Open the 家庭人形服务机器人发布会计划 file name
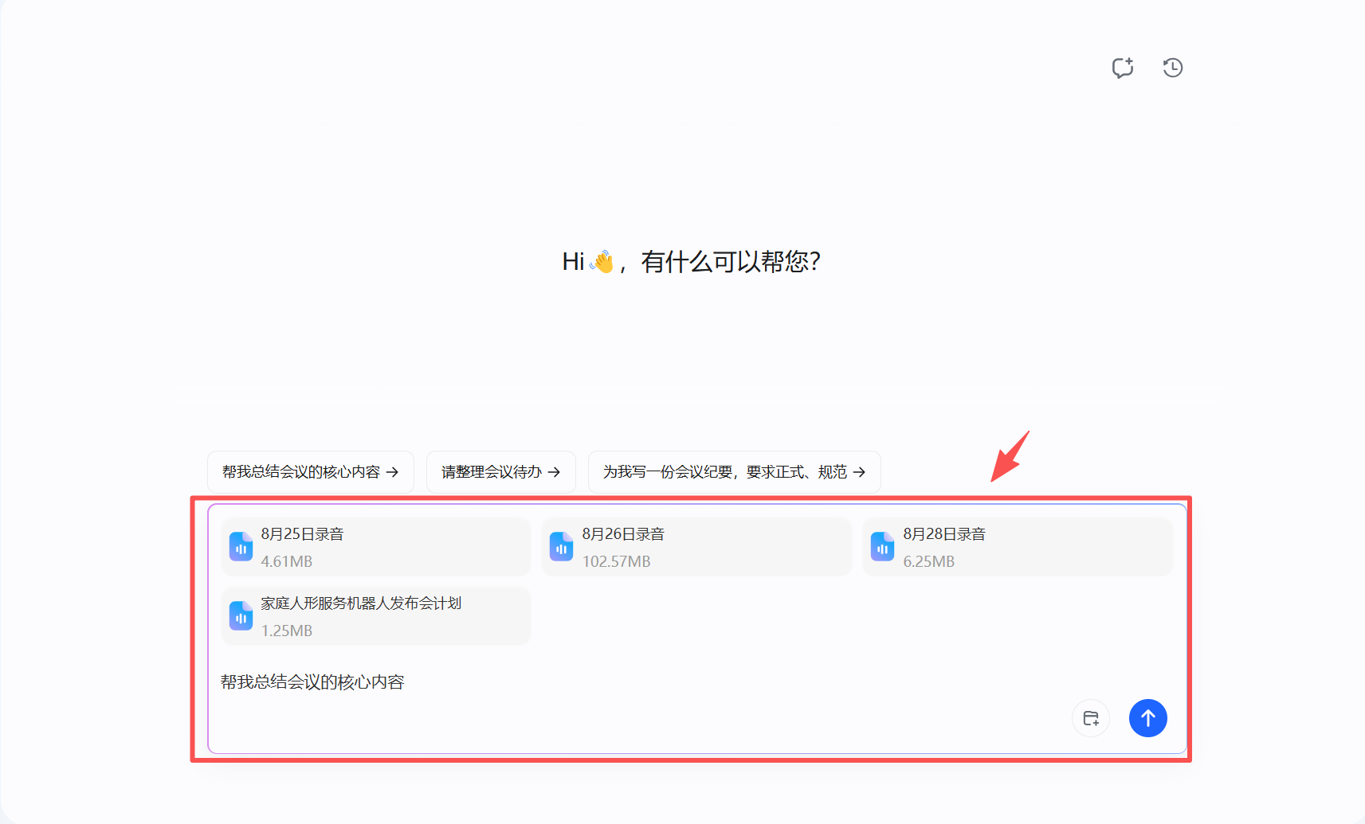This screenshot has height=824, width=1365. coord(361,603)
